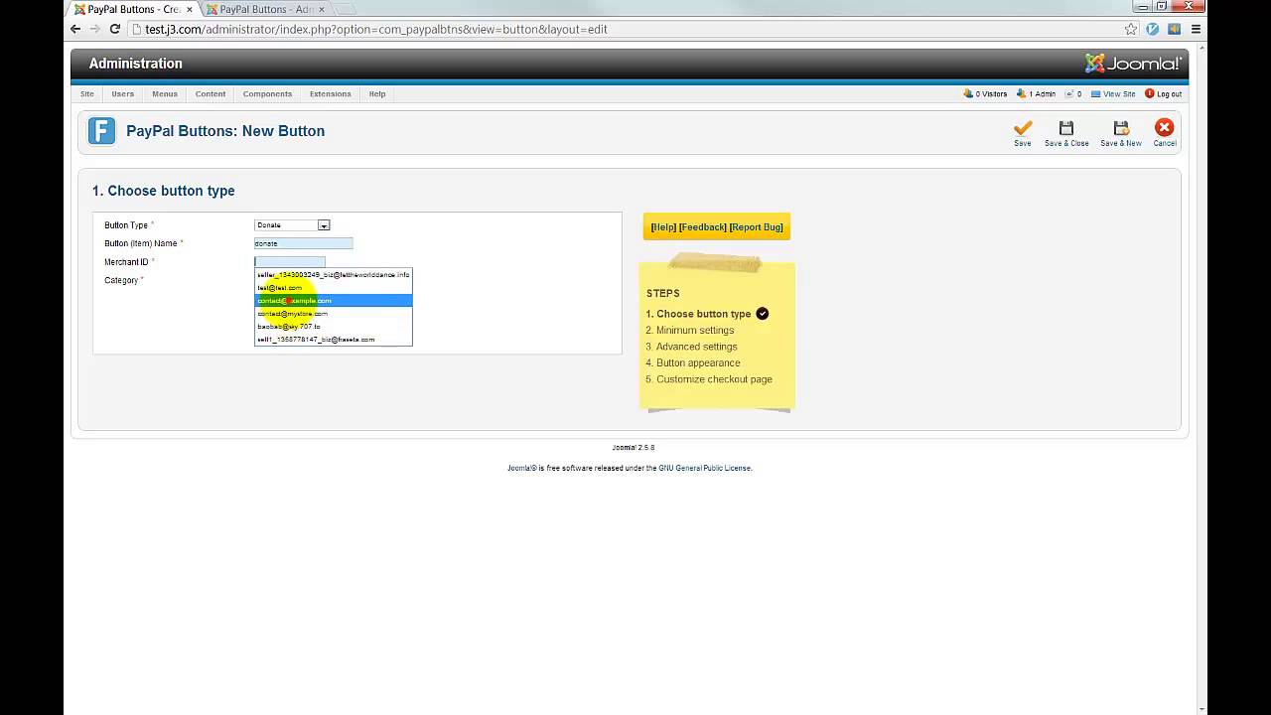1271x715 pixels.
Task: Click the PayPal Buttons component logo icon
Action: pos(101,131)
